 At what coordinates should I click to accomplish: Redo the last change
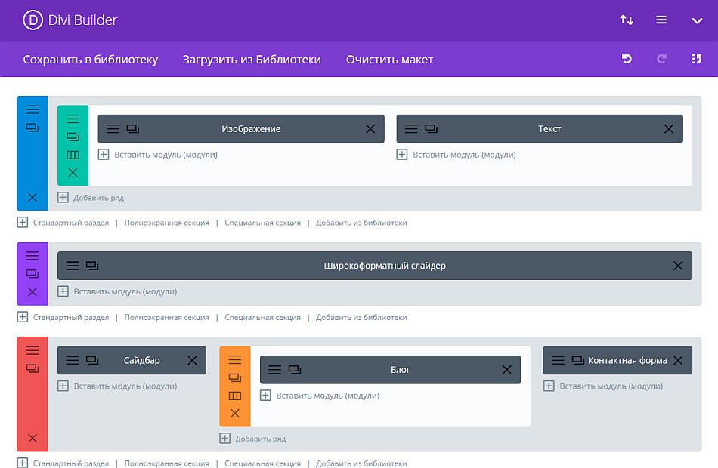pyautogui.click(x=661, y=59)
